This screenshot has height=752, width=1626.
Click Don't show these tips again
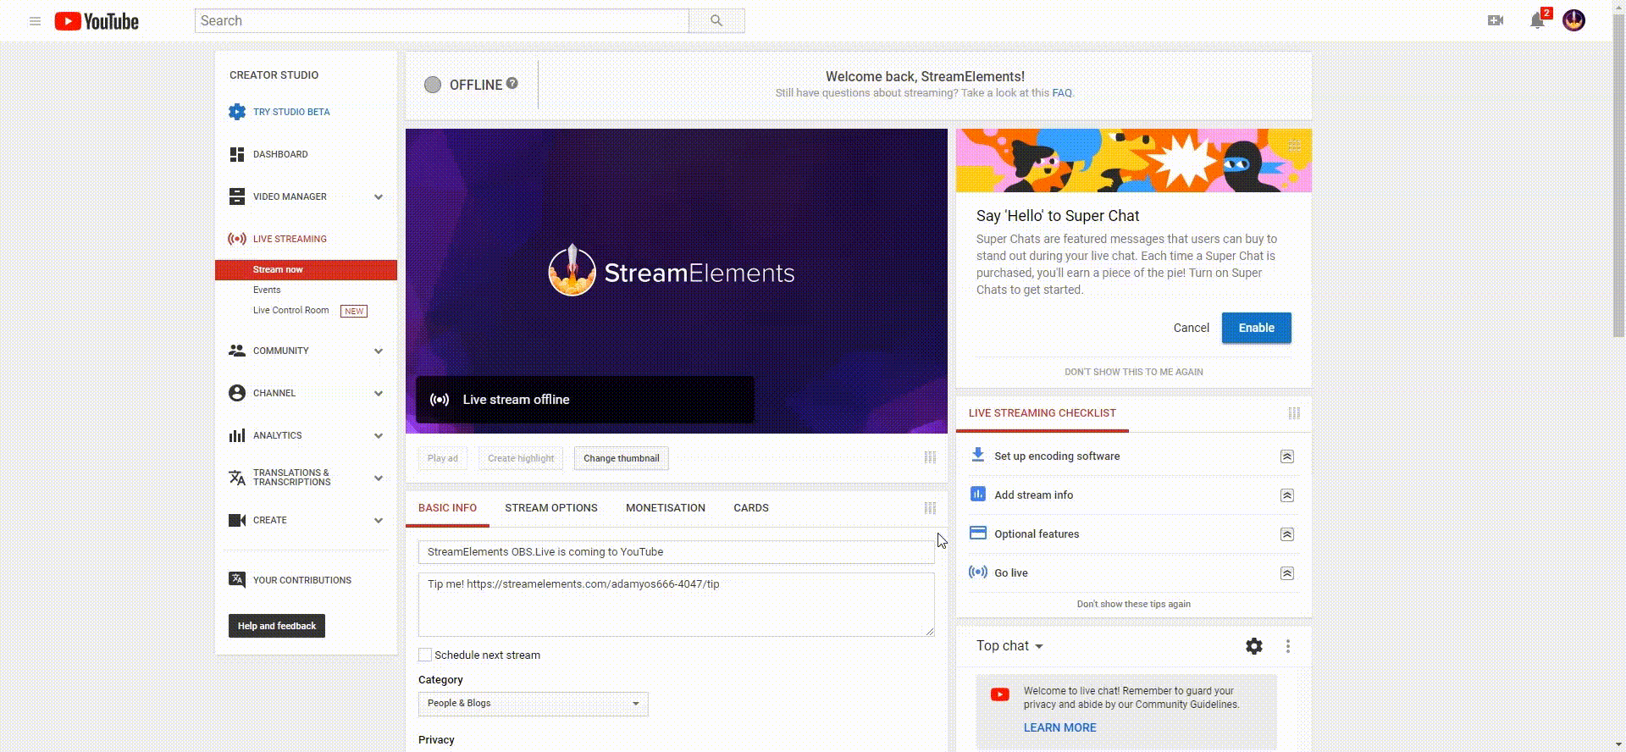pyautogui.click(x=1134, y=604)
